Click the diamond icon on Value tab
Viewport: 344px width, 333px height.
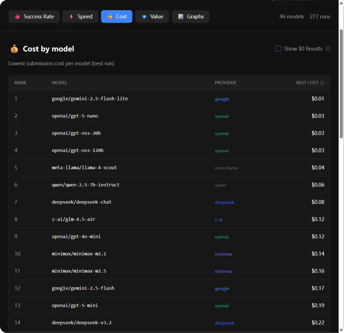[x=144, y=17]
